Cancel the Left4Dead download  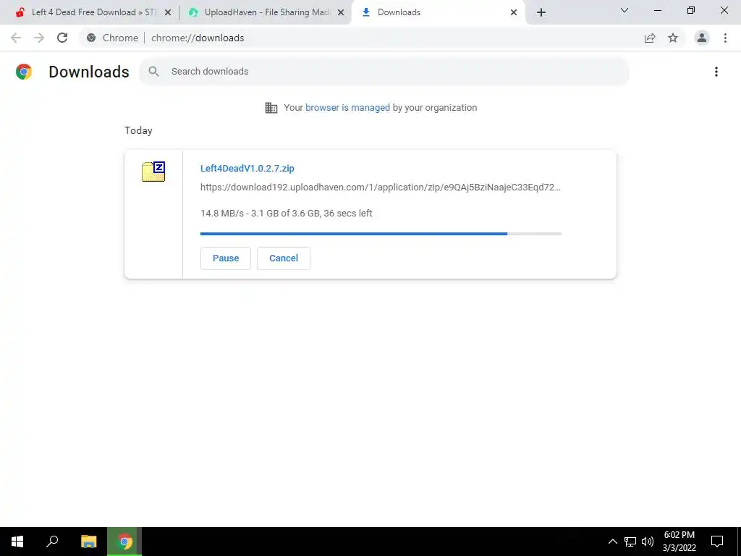pyautogui.click(x=284, y=258)
